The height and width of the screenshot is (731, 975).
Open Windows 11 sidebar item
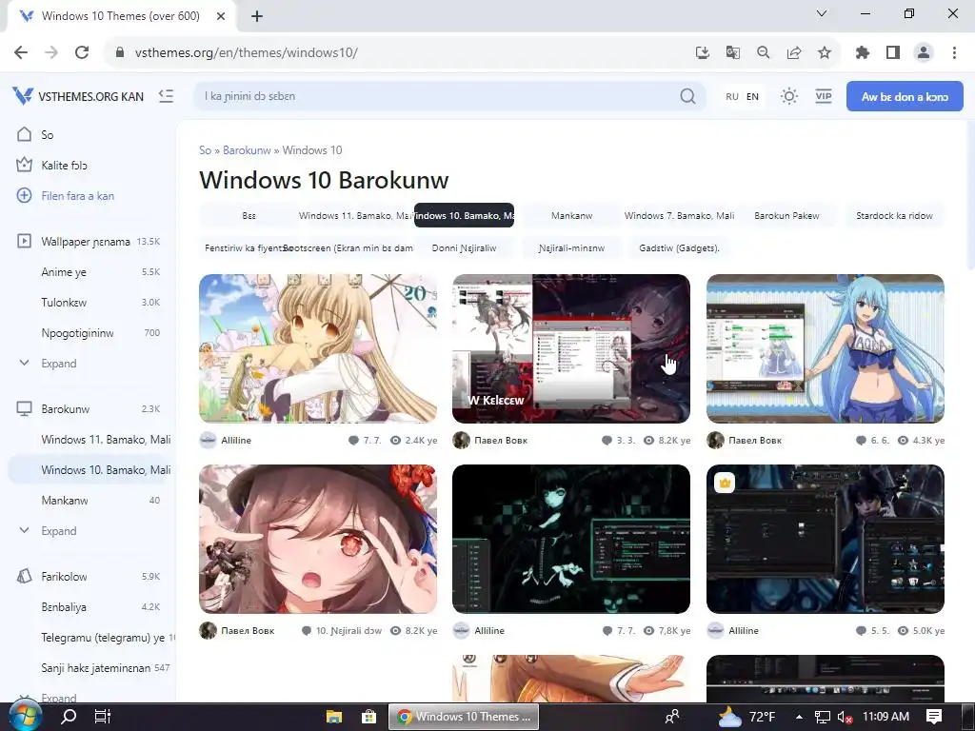point(106,440)
